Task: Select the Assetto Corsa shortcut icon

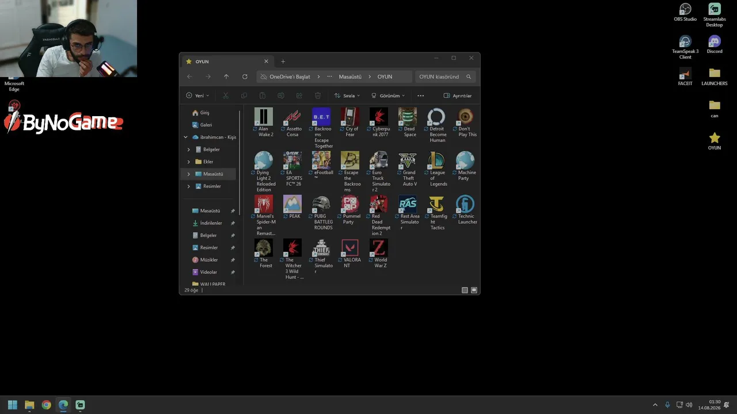Action: (x=292, y=117)
